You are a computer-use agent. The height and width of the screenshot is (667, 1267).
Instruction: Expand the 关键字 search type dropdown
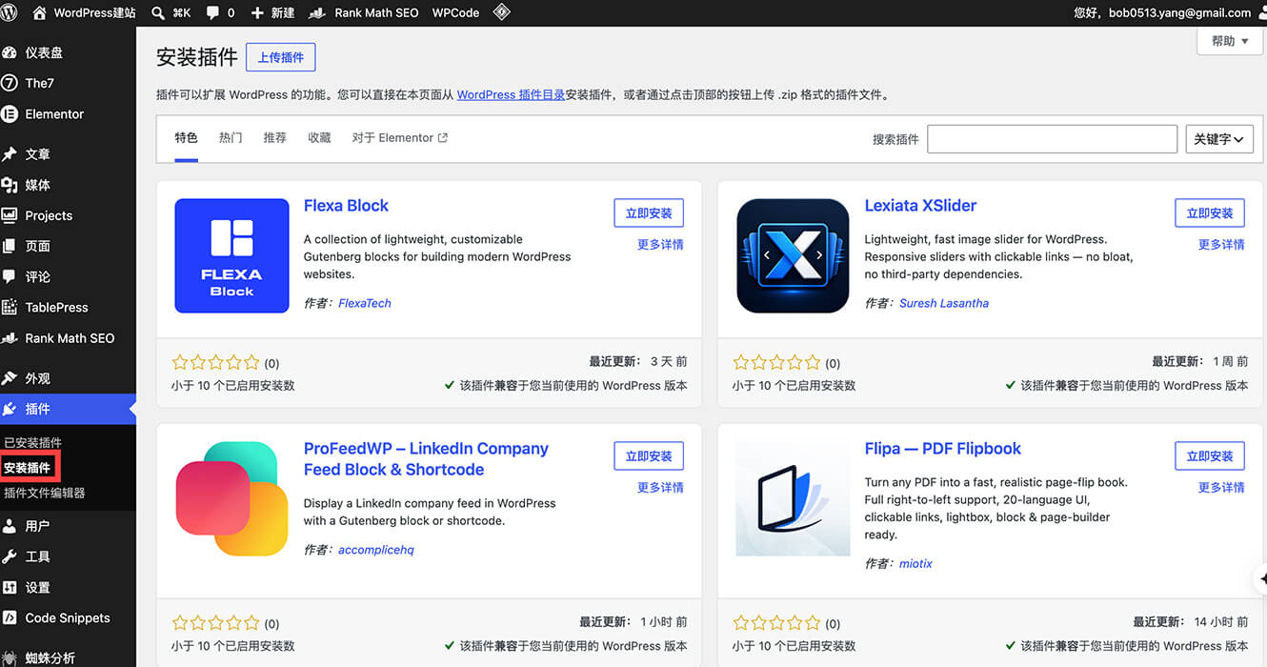[x=1219, y=139]
